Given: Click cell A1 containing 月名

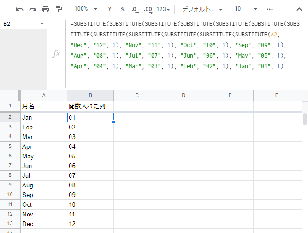Looking at the screenshot, I should (x=44, y=106).
